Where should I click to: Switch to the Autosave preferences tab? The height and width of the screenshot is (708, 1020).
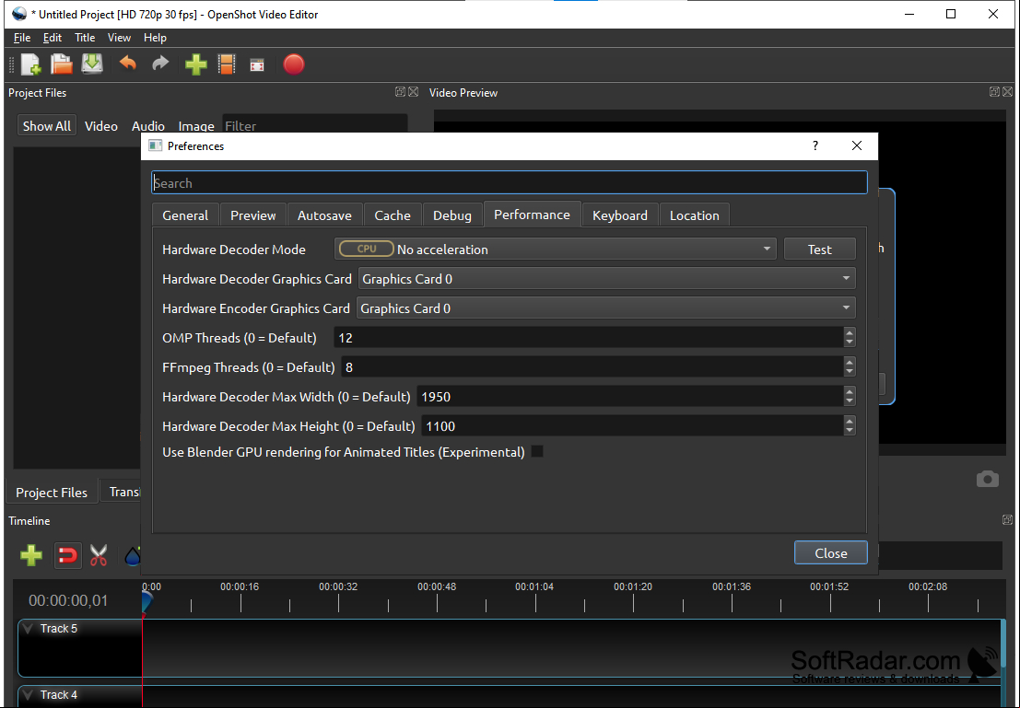click(x=324, y=215)
